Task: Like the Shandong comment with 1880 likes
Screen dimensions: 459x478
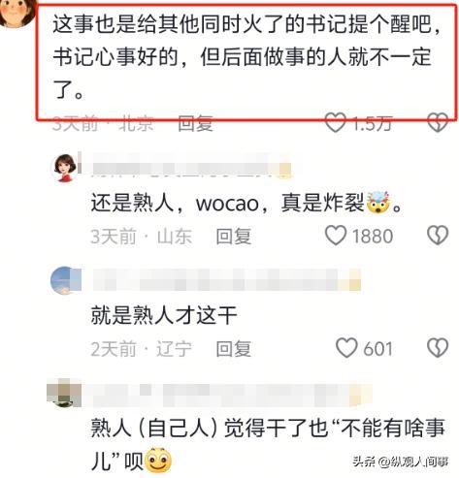Action: pos(336,236)
